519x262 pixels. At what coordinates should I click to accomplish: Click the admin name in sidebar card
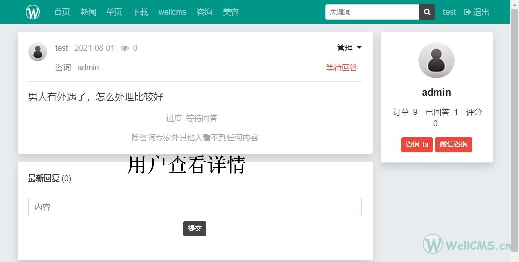[x=436, y=92]
